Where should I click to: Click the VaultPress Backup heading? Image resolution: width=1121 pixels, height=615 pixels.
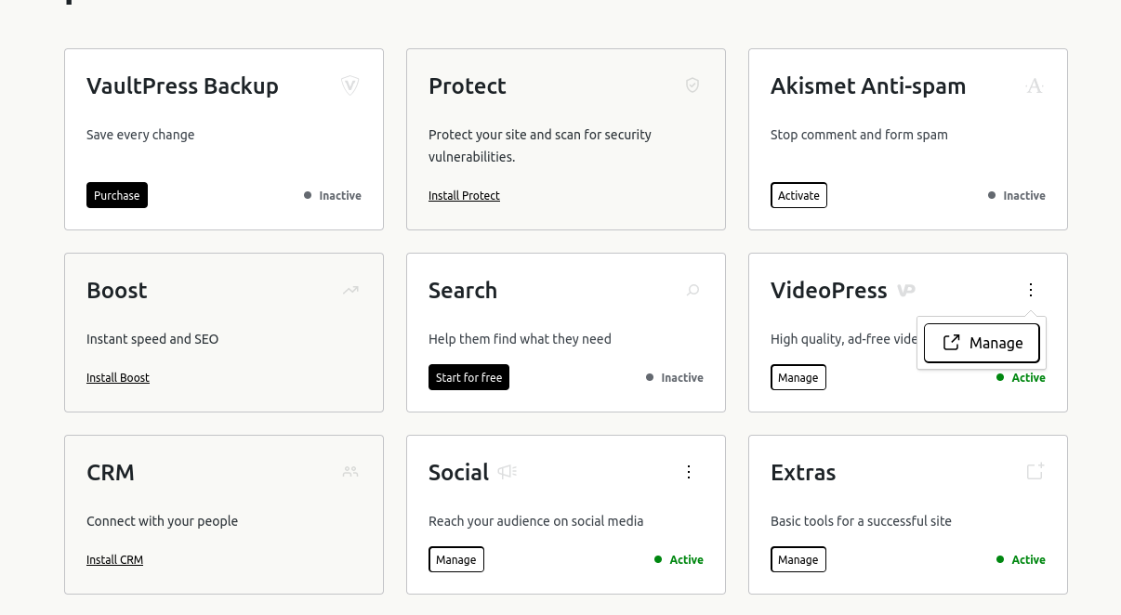click(182, 85)
